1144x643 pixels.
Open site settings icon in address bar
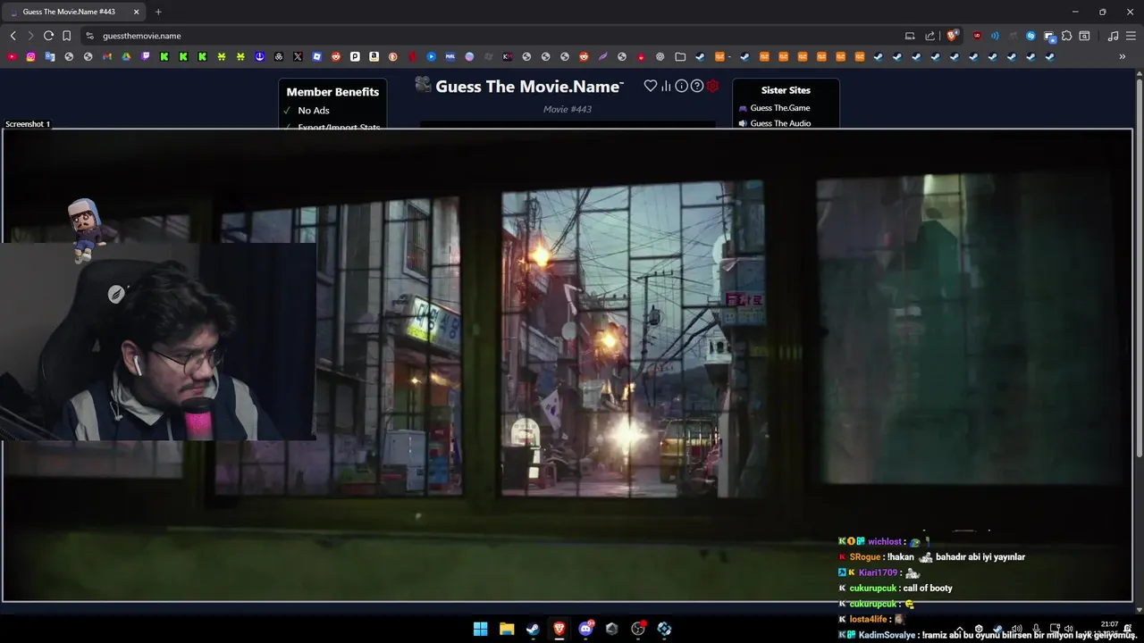89,36
